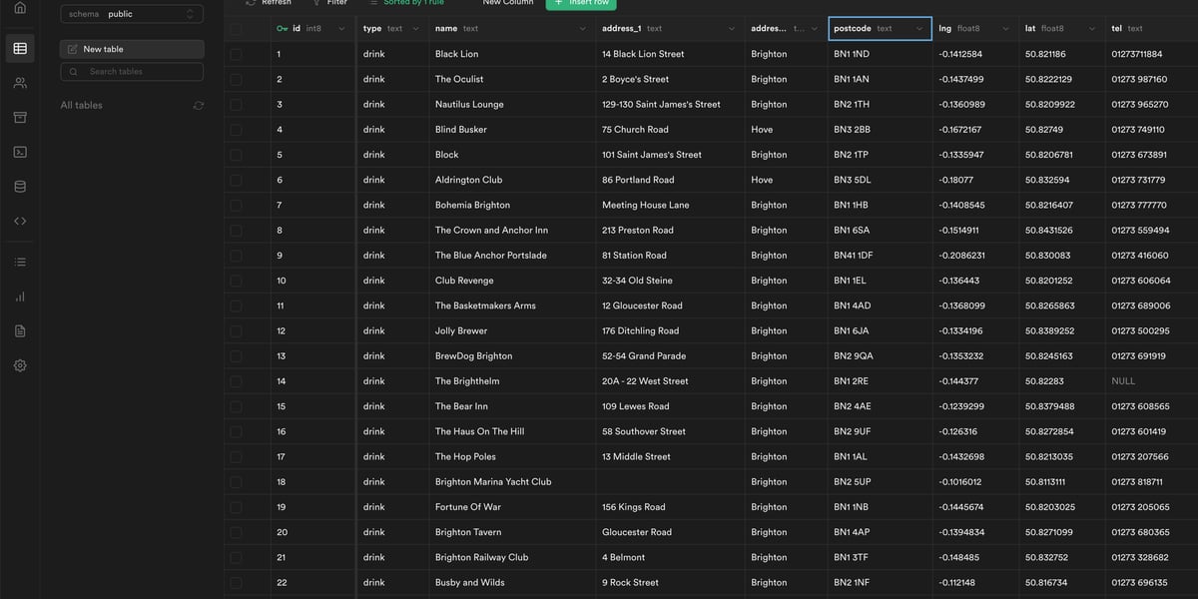This screenshot has height=599, width=1198.
Task: Select the name cell 'BrewDog Brighton'
Action: (512, 355)
